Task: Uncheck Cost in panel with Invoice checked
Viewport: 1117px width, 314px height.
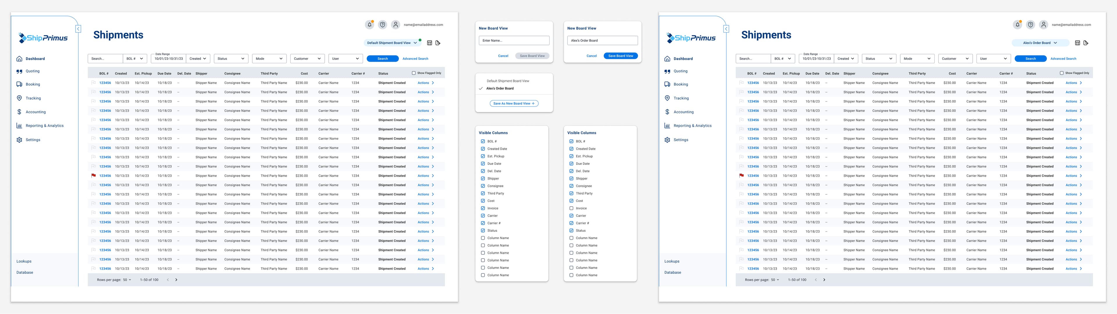Action: pos(483,201)
